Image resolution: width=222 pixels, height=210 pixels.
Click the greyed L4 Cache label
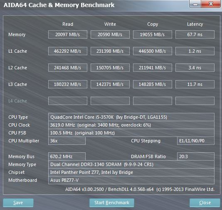(17, 101)
